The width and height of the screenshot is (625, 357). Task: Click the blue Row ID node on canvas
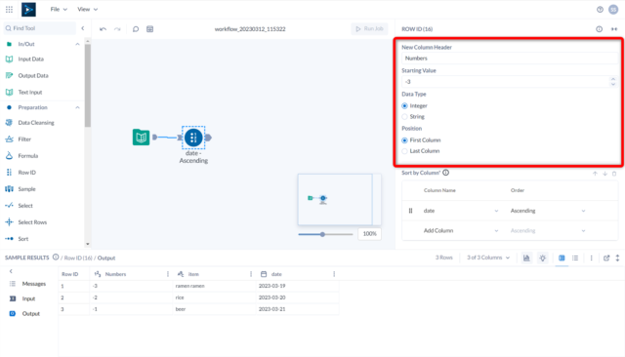click(193, 138)
